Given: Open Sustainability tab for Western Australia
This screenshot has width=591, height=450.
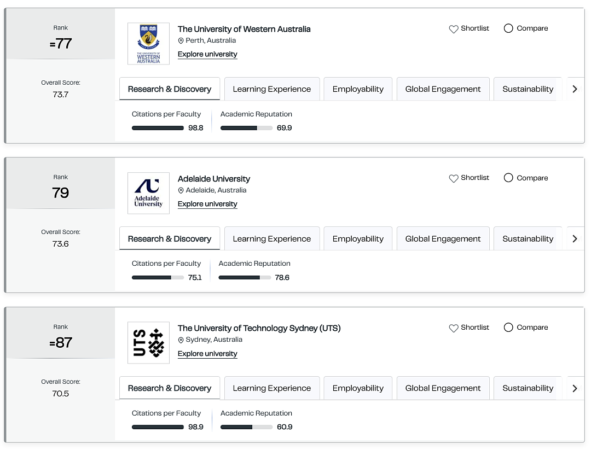Looking at the screenshot, I should pyautogui.click(x=528, y=89).
